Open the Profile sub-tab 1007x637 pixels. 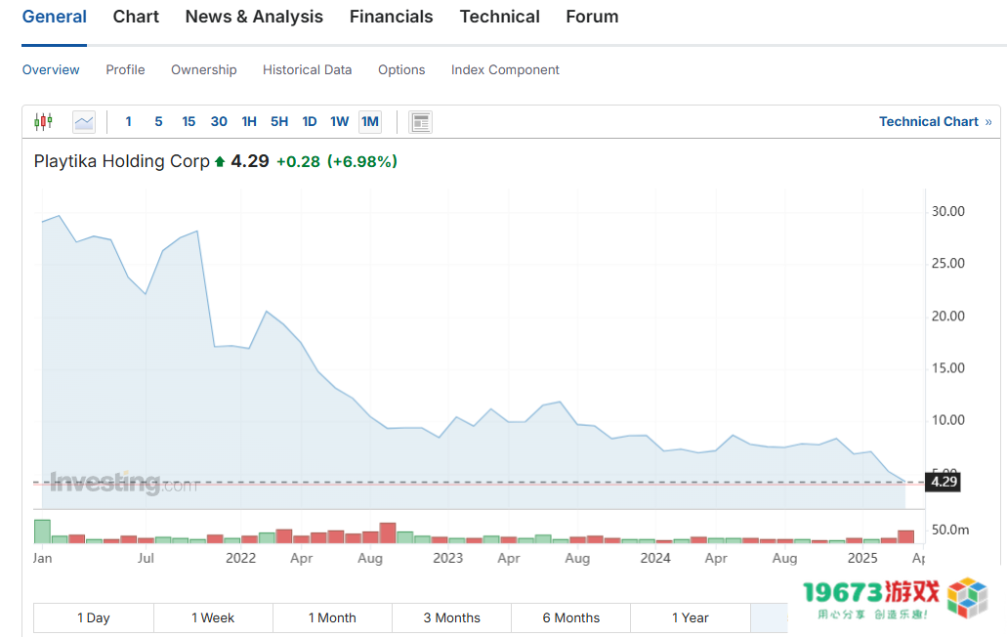[125, 69]
